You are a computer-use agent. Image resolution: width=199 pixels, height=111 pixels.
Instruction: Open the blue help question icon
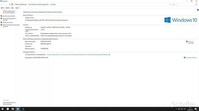click(198, 10)
